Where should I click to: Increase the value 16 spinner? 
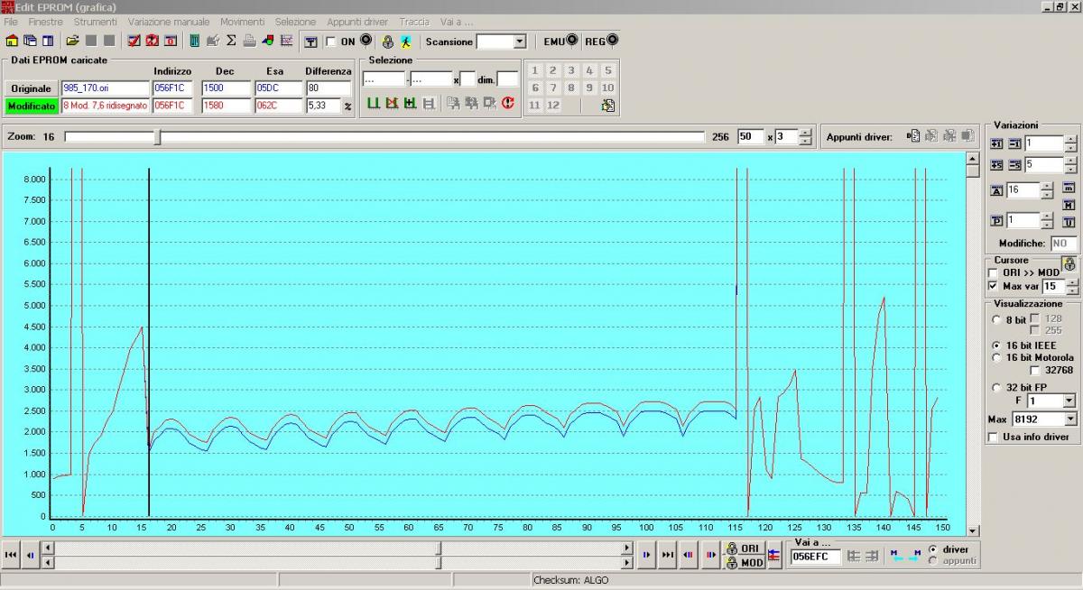tap(1047, 187)
